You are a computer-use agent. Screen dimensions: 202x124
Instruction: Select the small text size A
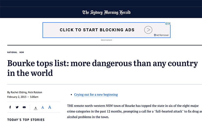tap(35, 108)
